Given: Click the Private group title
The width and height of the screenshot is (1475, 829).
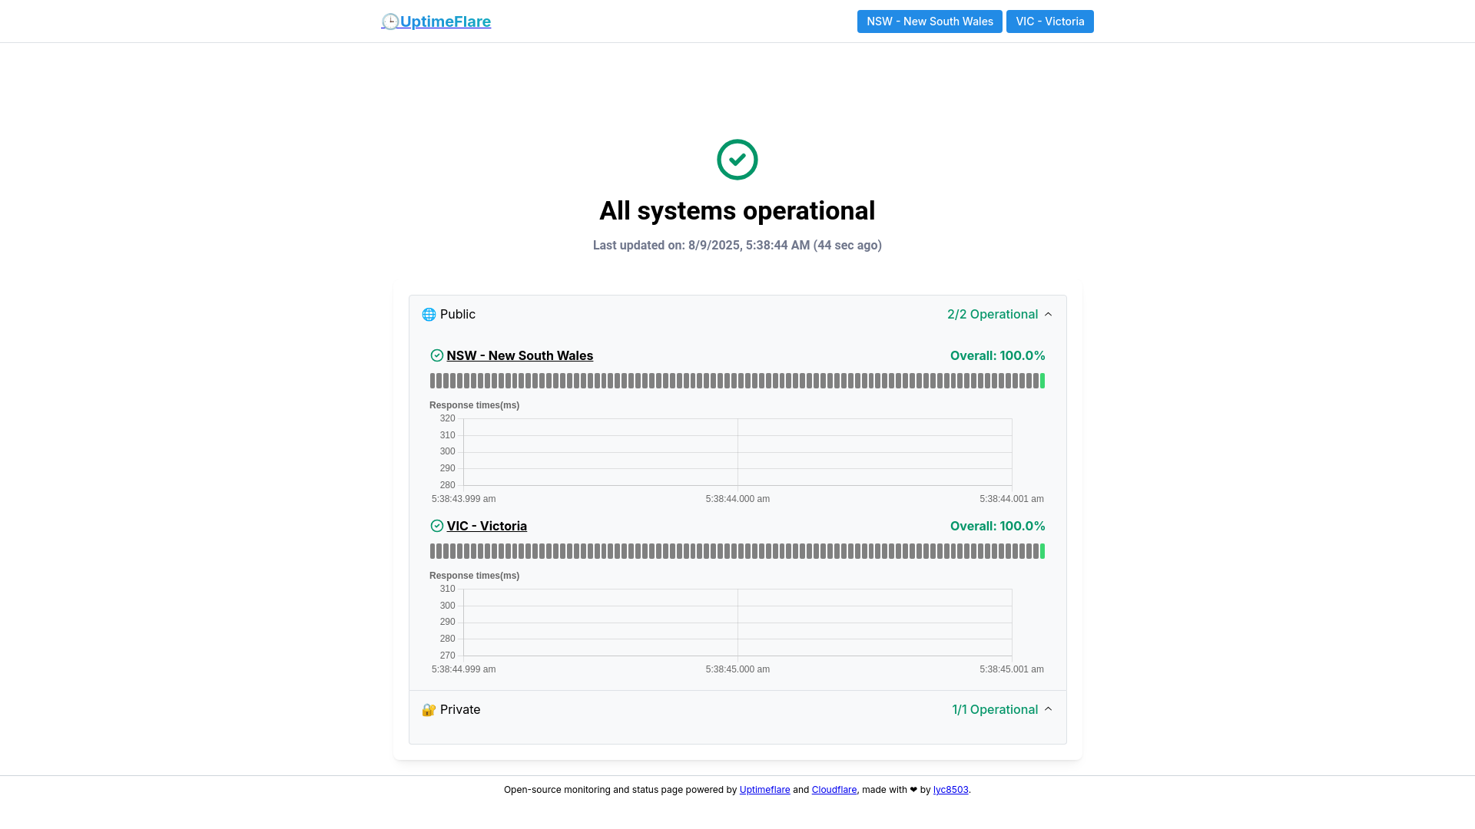Looking at the screenshot, I should [x=460, y=709].
